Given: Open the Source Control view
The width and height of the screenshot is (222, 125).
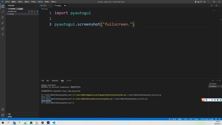Looking at the screenshot, I should click(x=3, y=17).
